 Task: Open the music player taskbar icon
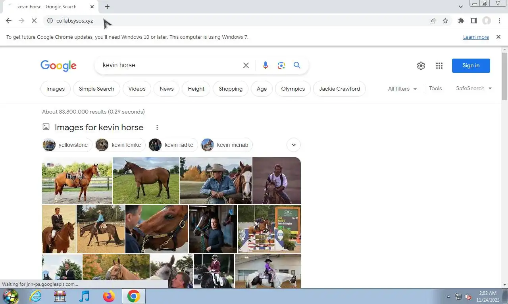tap(84, 296)
